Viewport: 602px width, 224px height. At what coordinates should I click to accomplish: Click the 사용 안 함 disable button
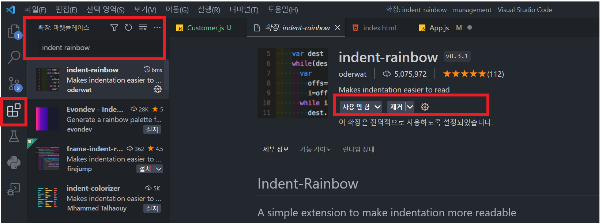click(x=356, y=107)
